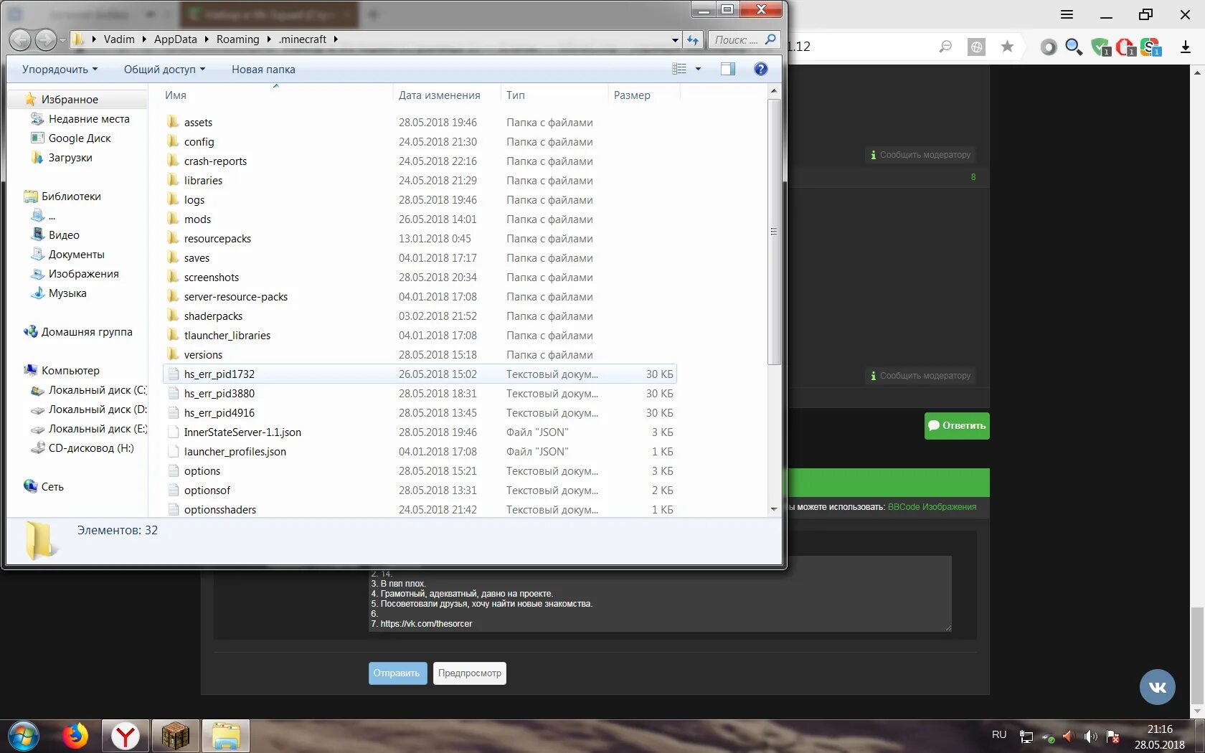Screen dimensions: 1205x753
Task: Select Избранное in the navigation pane
Action: (x=70, y=100)
